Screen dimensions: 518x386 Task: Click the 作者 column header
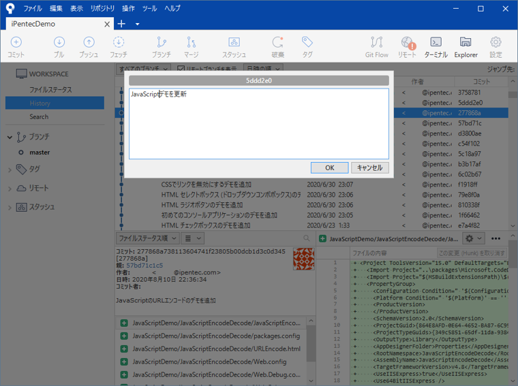tap(418, 82)
